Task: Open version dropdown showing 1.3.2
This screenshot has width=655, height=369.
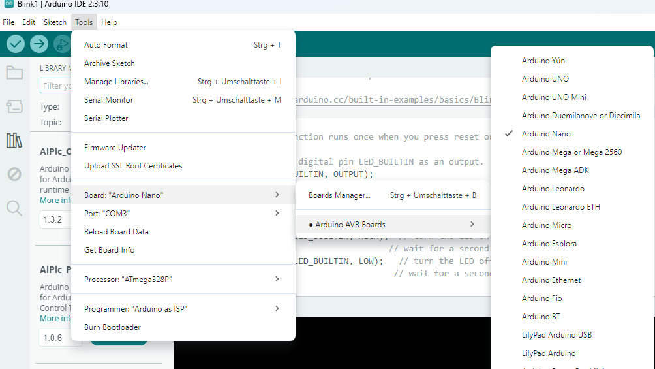Action: (55, 219)
